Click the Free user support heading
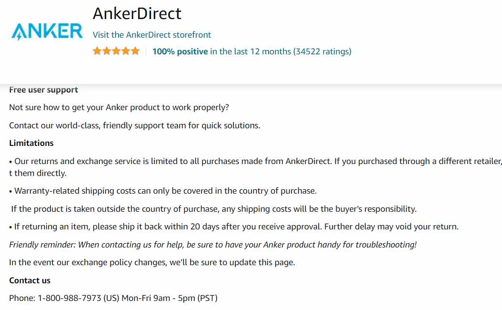This screenshot has width=502, height=310. 43,90
